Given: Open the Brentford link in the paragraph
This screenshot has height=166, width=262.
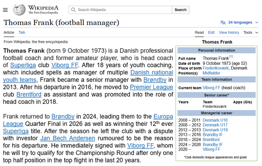Looking at the screenshot, I should (x=29, y=94).
